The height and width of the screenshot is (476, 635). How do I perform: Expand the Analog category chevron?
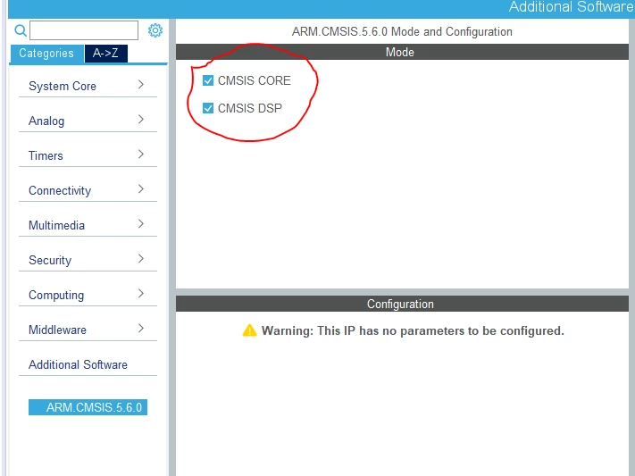click(141, 120)
